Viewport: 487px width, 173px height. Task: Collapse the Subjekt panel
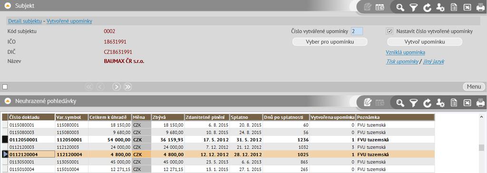[8, 6]
